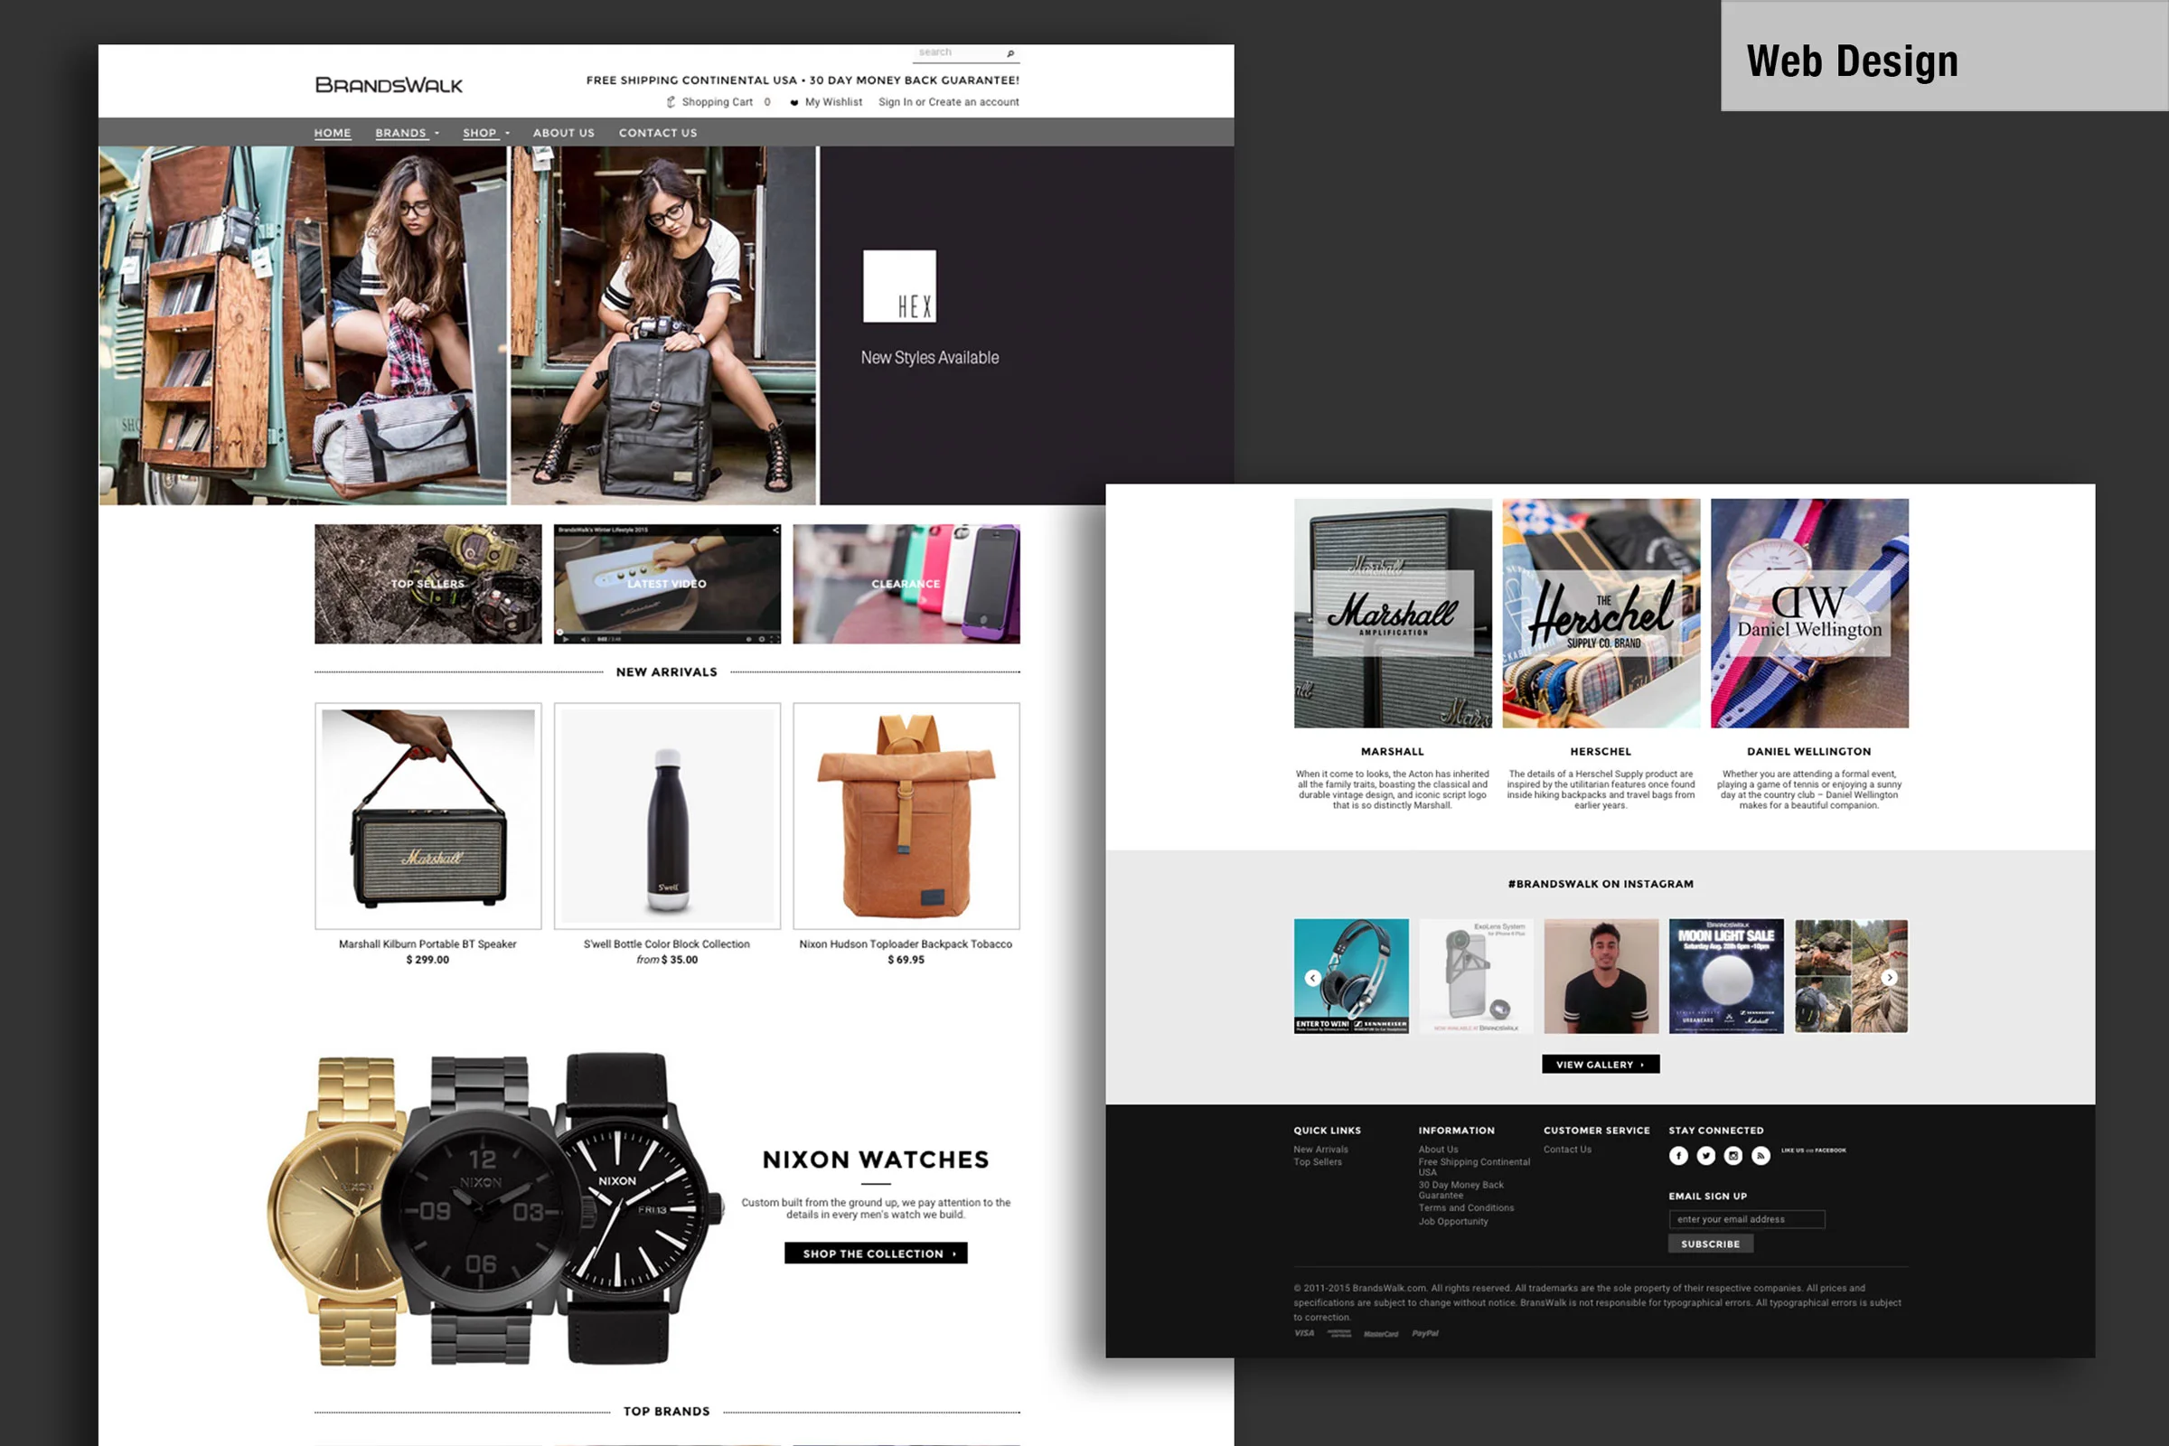The height and width of the screenshot is (1446, 2169).
Task: Open Contact Us footer link
Action: coord(1568,1150)
